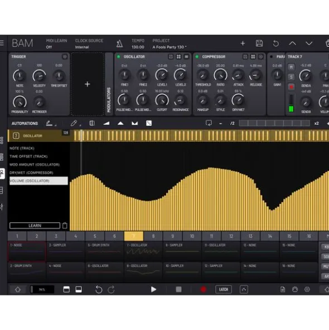This screenshot has height=330, width=329.
Task: Adjust the Trigger Probability knob
Action: (x=20, y=102)
